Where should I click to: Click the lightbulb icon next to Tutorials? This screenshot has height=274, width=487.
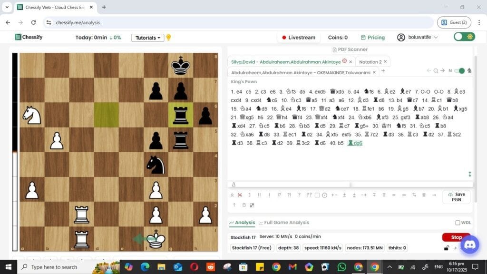[168, 38]
